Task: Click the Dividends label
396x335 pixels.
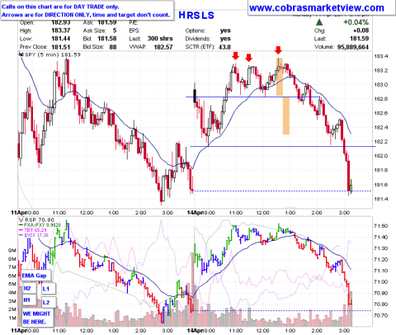Action: pos(198,39)
